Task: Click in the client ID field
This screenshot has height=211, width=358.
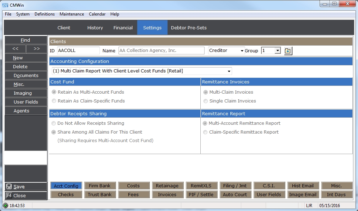Action: 78,51
